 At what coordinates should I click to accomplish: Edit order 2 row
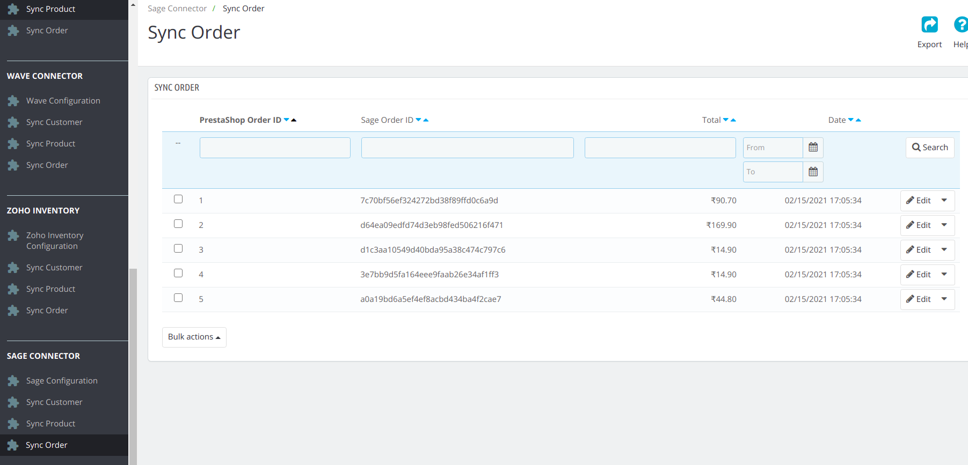919,225
